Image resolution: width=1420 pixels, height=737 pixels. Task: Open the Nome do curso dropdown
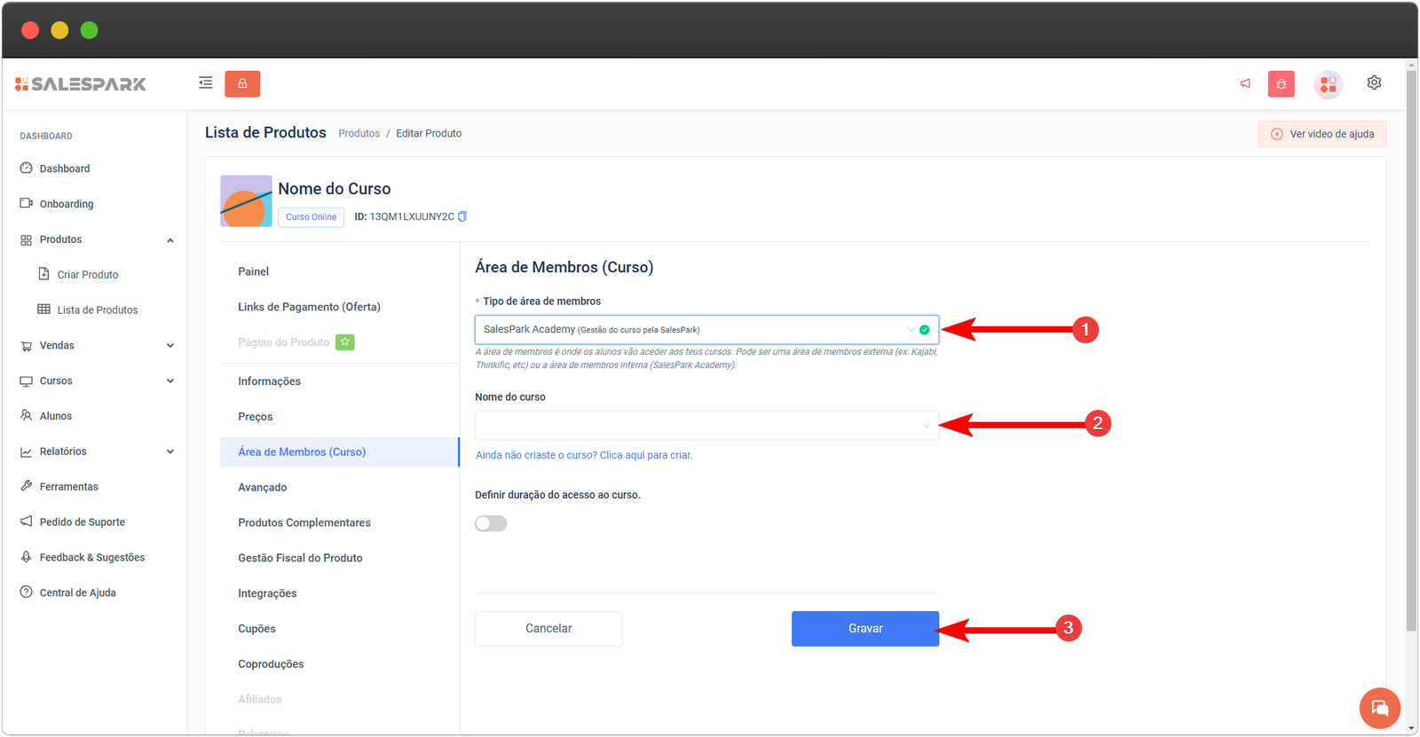tap(706, 426)
